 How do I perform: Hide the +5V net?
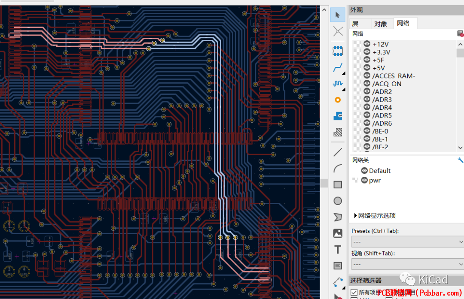(367, 68)
